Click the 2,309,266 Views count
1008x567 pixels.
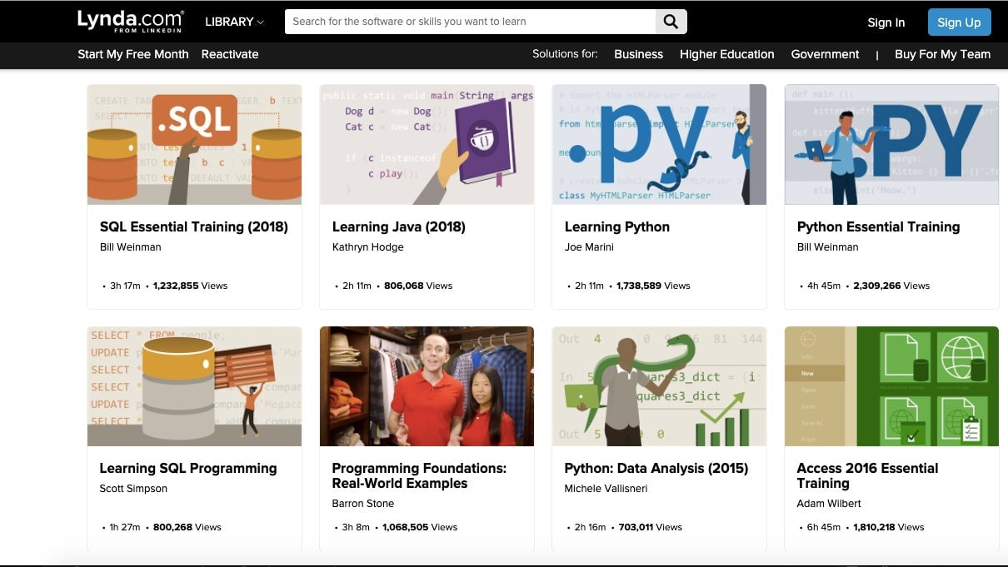(891, 286)
